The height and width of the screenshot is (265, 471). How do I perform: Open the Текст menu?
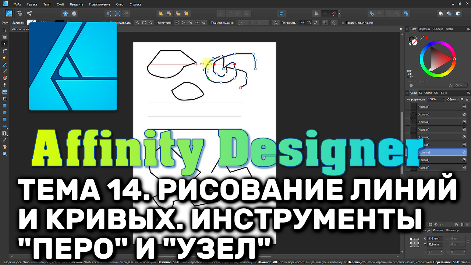pos(47,5)
